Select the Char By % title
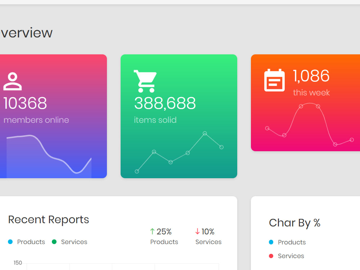Image resolution: width=360 pixels, height=270 pixels. 294,223
